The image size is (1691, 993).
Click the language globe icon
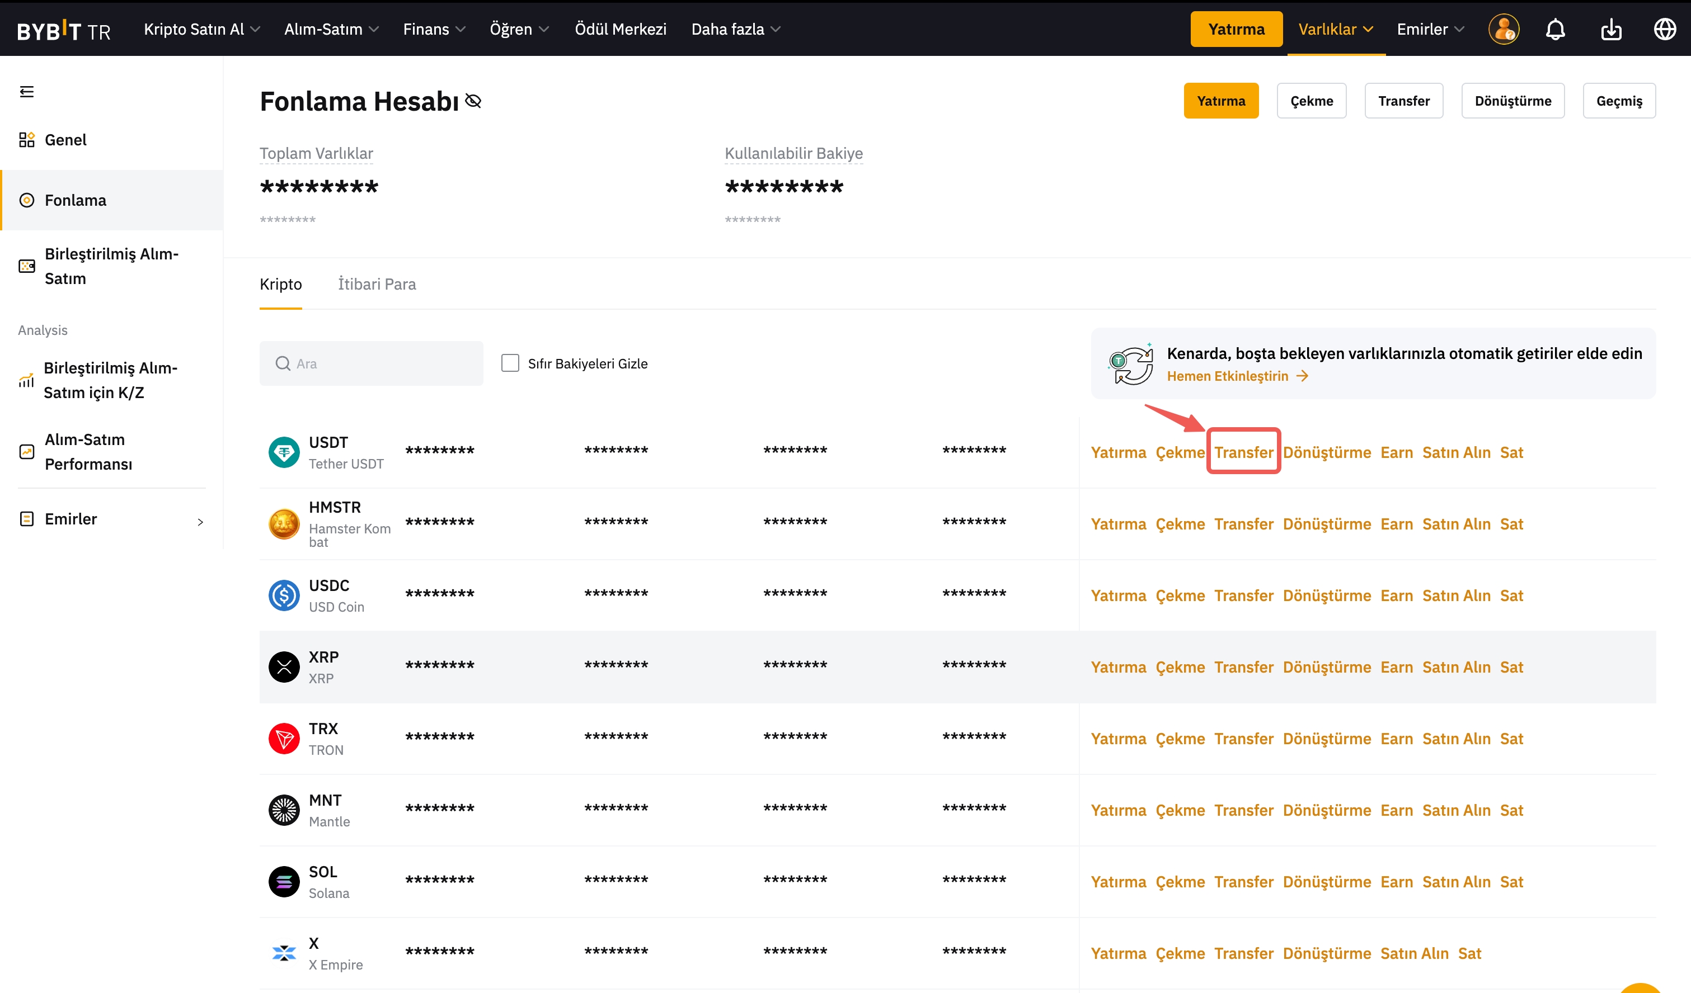coord(1664,30)
